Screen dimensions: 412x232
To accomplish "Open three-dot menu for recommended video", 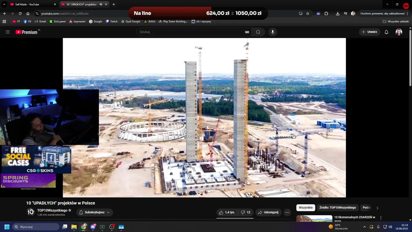I will 381,218.
